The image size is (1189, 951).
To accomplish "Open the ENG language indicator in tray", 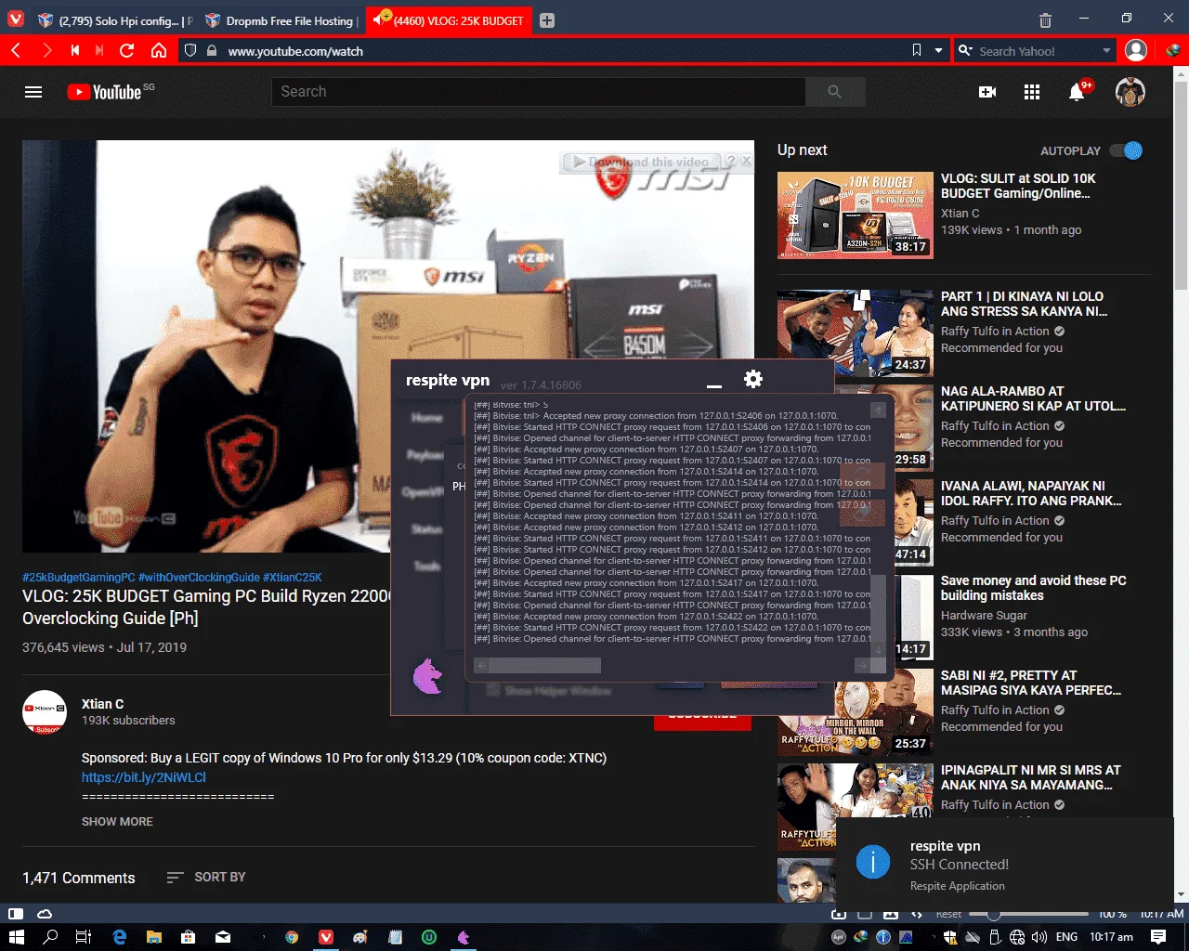I will tap(1067, 937).
